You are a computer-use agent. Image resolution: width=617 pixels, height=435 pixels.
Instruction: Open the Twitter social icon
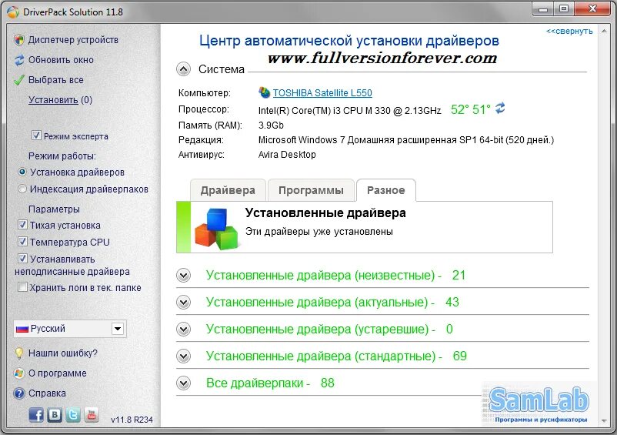[x=73, y=415]
